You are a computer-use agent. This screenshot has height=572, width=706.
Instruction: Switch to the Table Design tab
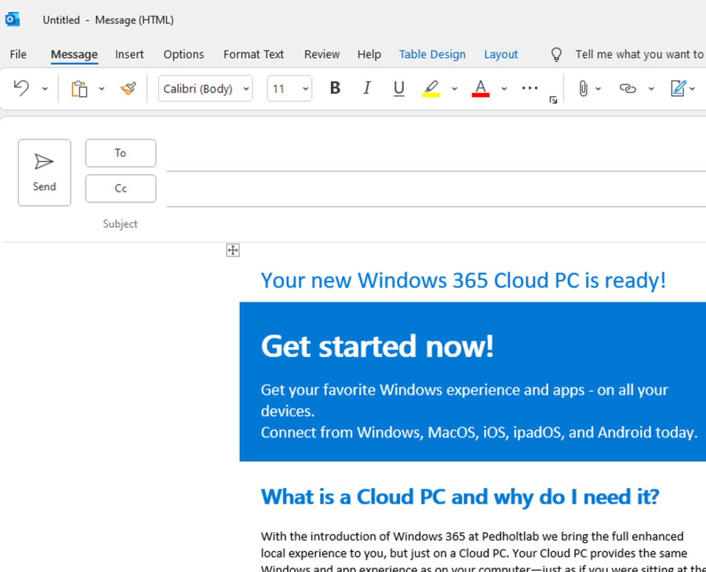coord(432,54)
